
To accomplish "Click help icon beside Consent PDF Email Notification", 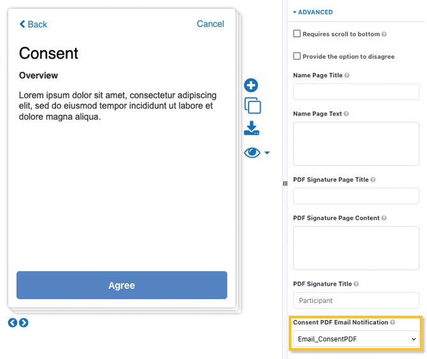I will click(x=393, y=323).
